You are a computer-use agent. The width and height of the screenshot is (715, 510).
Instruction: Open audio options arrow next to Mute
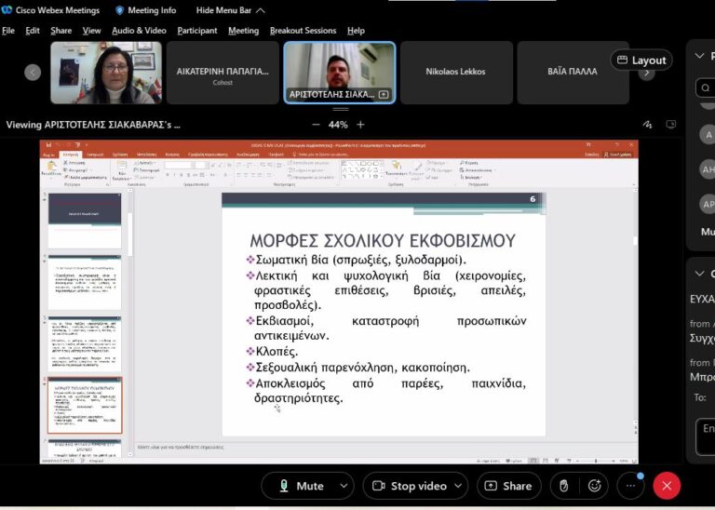point(344,486)
